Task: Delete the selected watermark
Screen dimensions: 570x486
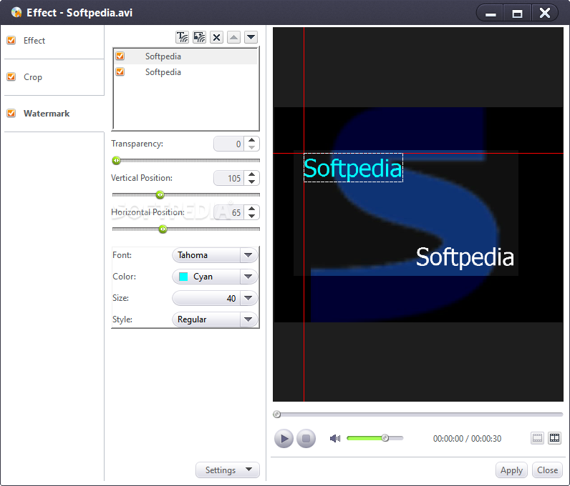Action: [216, 37]
